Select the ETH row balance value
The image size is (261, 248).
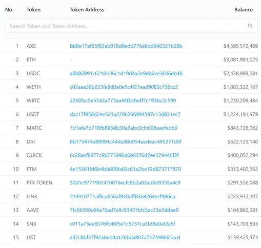240,59
